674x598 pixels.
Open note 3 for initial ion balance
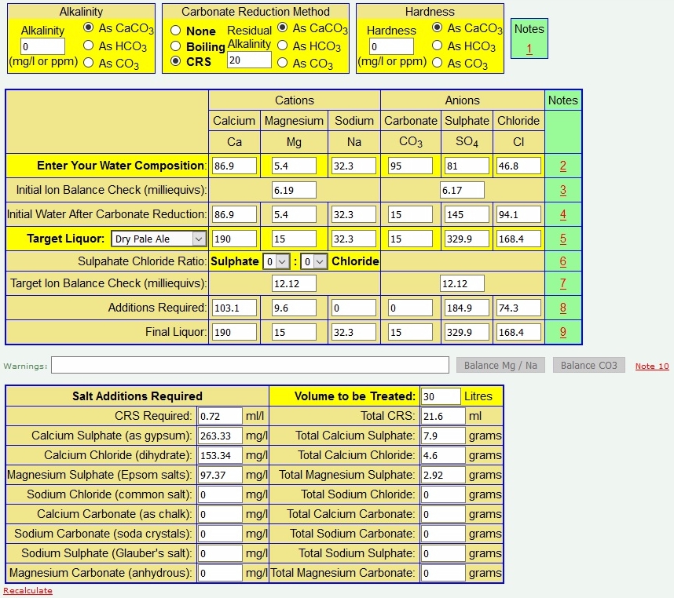(563, 190)
